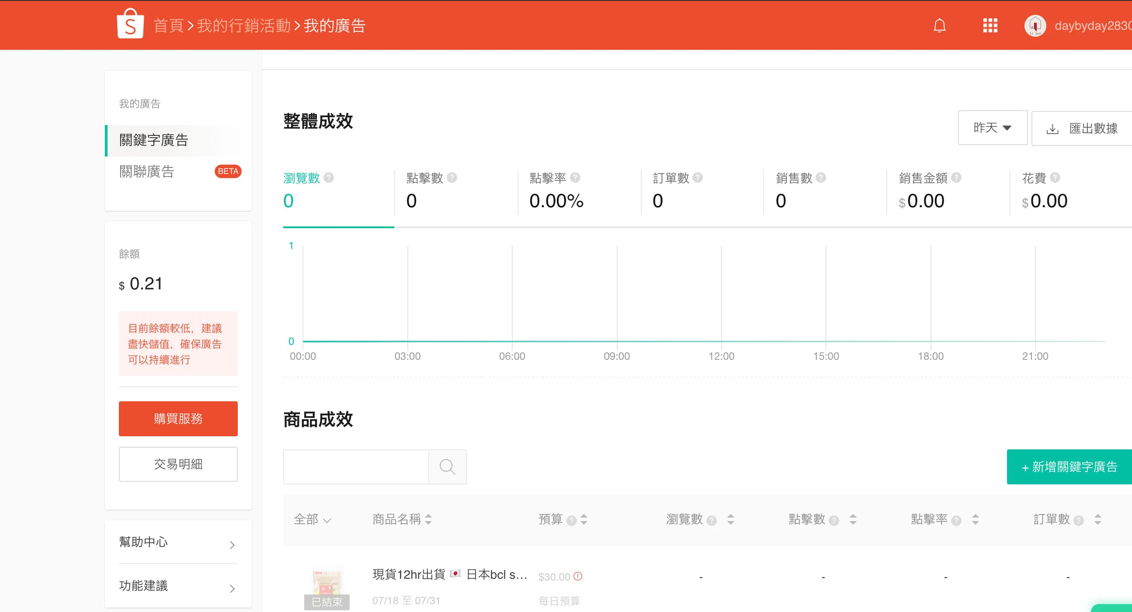Sort table by 商品名稱
This screenshot has height=612, width=1132.
coord(428,519)
